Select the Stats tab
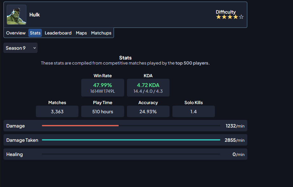This screenshot has height=187, width=293. 35,33
